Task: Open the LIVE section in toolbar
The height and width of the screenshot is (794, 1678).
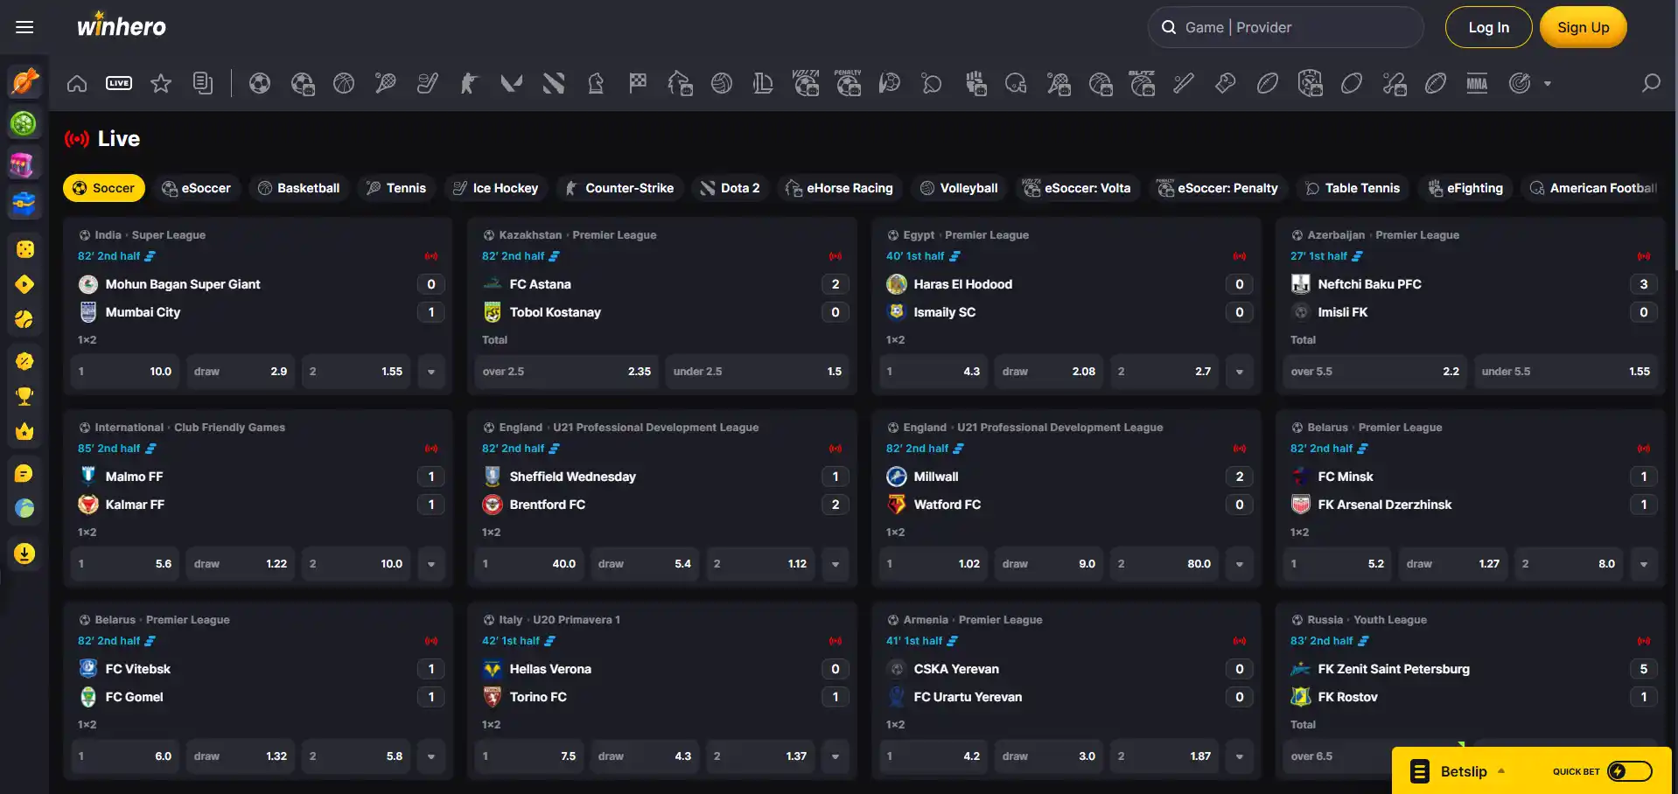Action: coord(119,83)
